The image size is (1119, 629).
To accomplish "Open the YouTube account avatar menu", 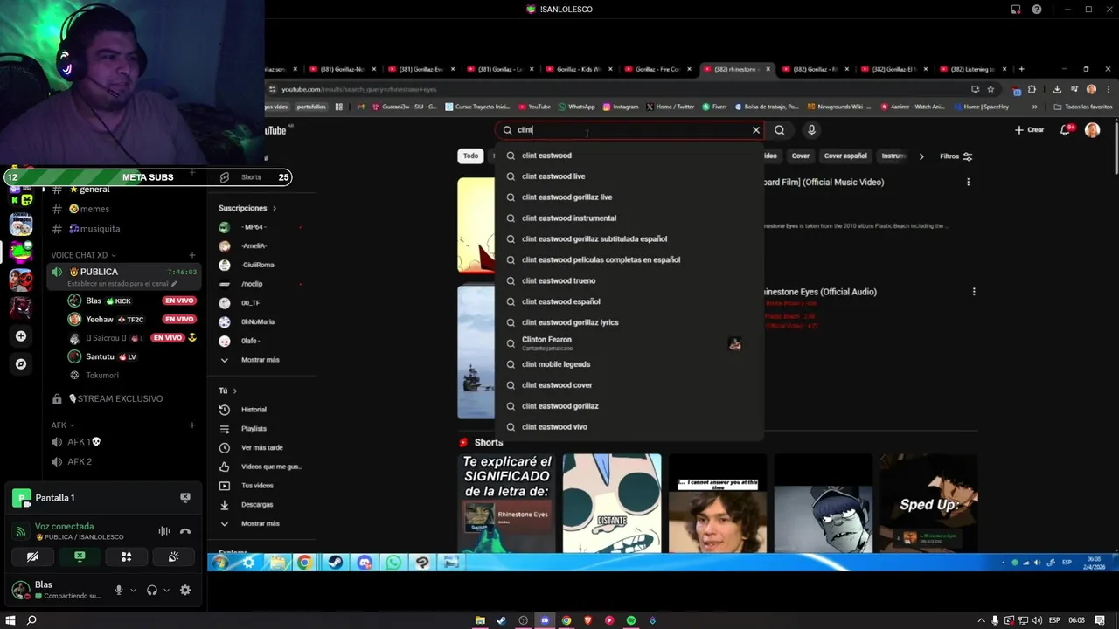I will point(1093,130).
